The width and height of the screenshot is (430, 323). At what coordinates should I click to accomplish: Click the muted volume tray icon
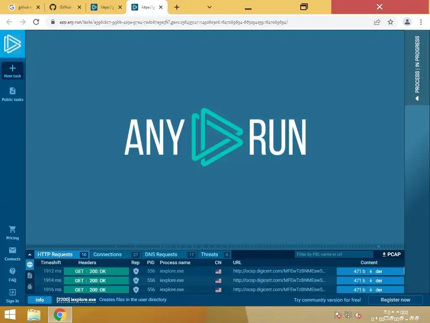click(358, 315)
